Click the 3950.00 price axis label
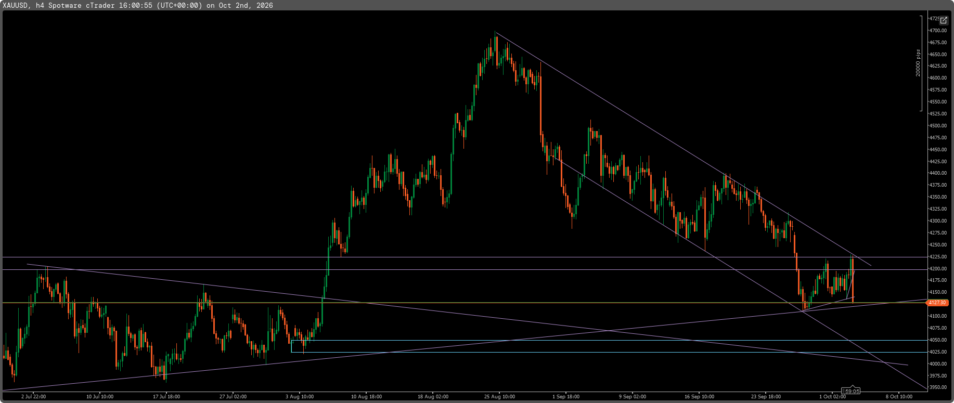 938,387
